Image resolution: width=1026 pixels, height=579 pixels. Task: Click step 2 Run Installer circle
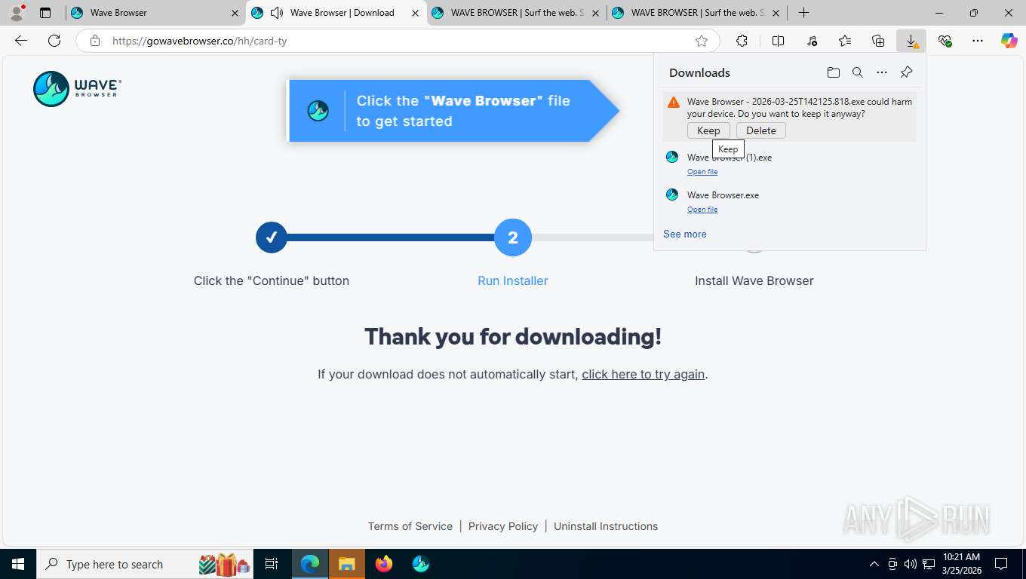(513, 237)
